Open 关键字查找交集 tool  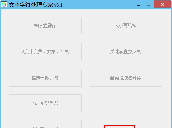(126, 52)
